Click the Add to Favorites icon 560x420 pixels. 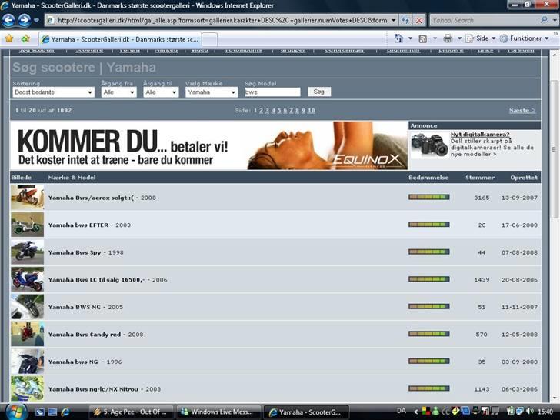pos(25,38)
